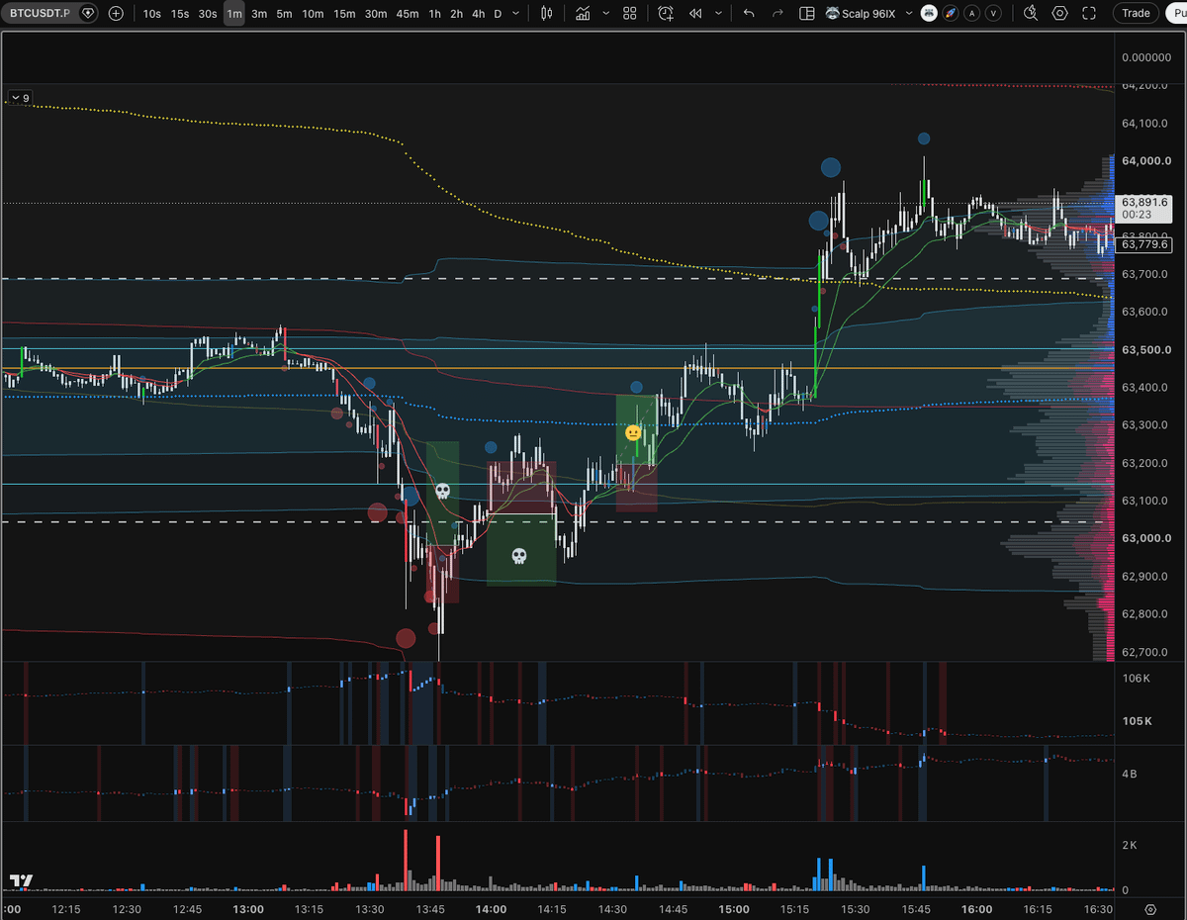The width and height of the screenshot is (1187, 920).
Task: Redo the last chart action
Action: pos(777,13)
